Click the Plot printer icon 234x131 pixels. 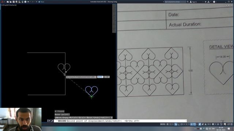pyautogui.click(x=25, y=2)
